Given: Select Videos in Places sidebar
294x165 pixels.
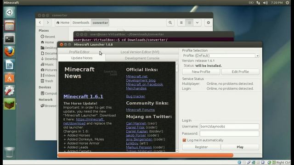Looking at the screenshot, I should pos(48,76).
